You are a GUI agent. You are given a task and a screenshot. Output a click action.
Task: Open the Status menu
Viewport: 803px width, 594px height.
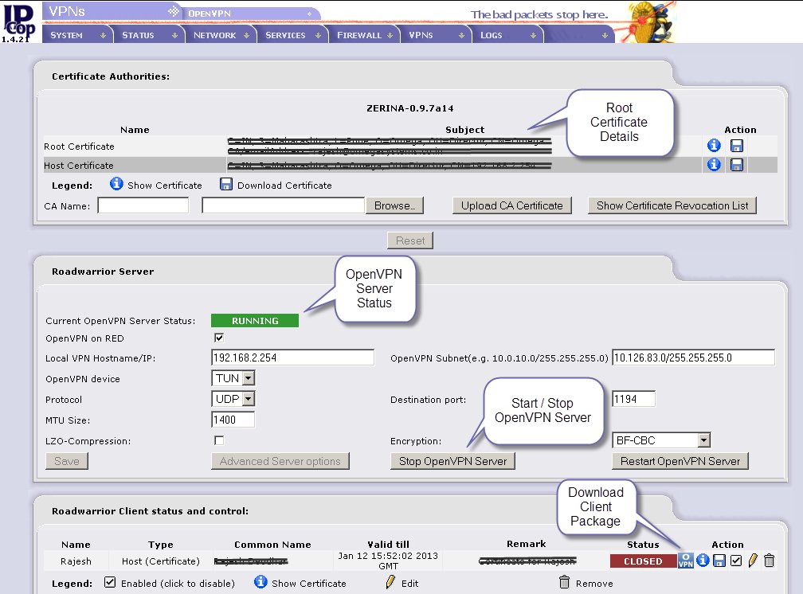pyautogui.click(x=149, y=35)
